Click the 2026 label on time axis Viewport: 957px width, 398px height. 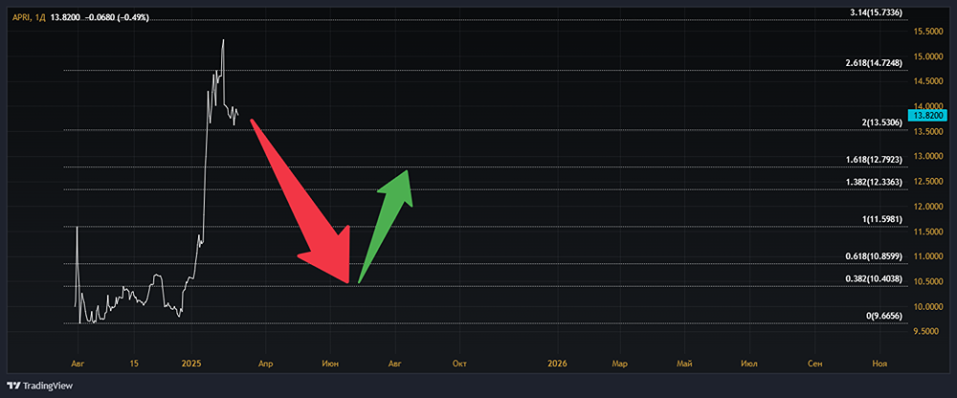click(556, 364)
